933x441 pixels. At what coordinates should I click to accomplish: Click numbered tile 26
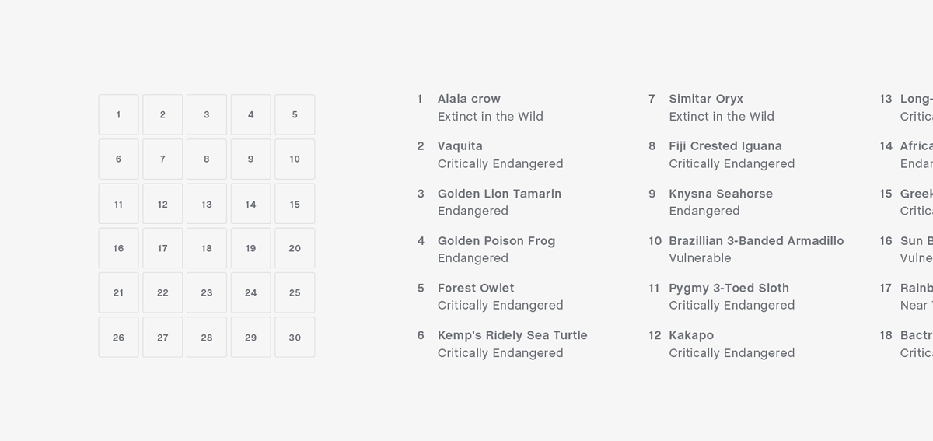(x=118, y=337)
